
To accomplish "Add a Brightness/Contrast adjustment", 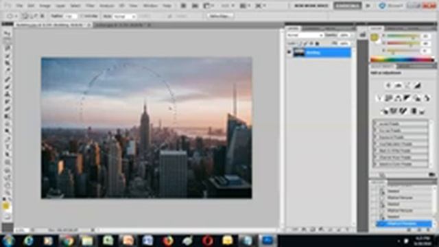I will pyautogui.click(x=388, y=85).
